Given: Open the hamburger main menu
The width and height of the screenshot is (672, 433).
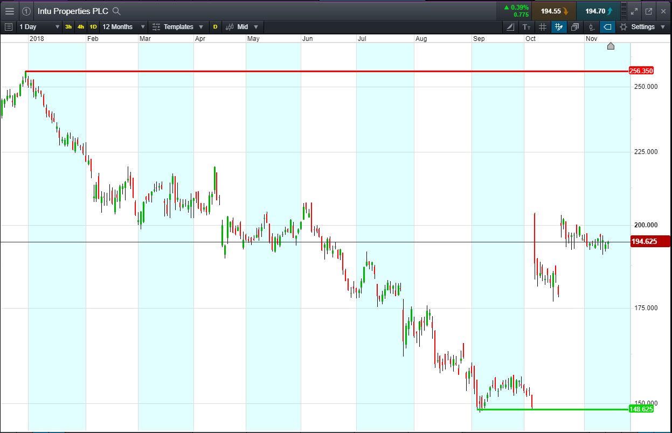Looking at the screenshot, I should point(10,11).
